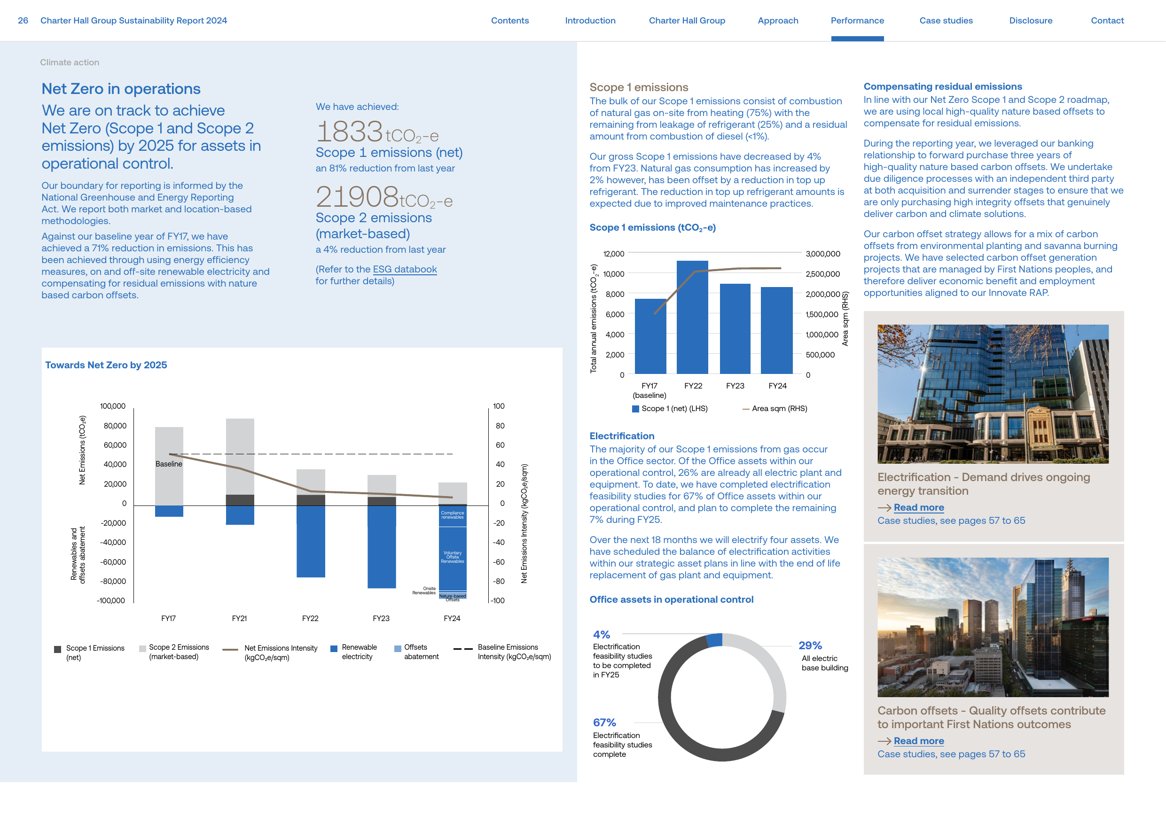Open the Contact page link

point(1107,21)
